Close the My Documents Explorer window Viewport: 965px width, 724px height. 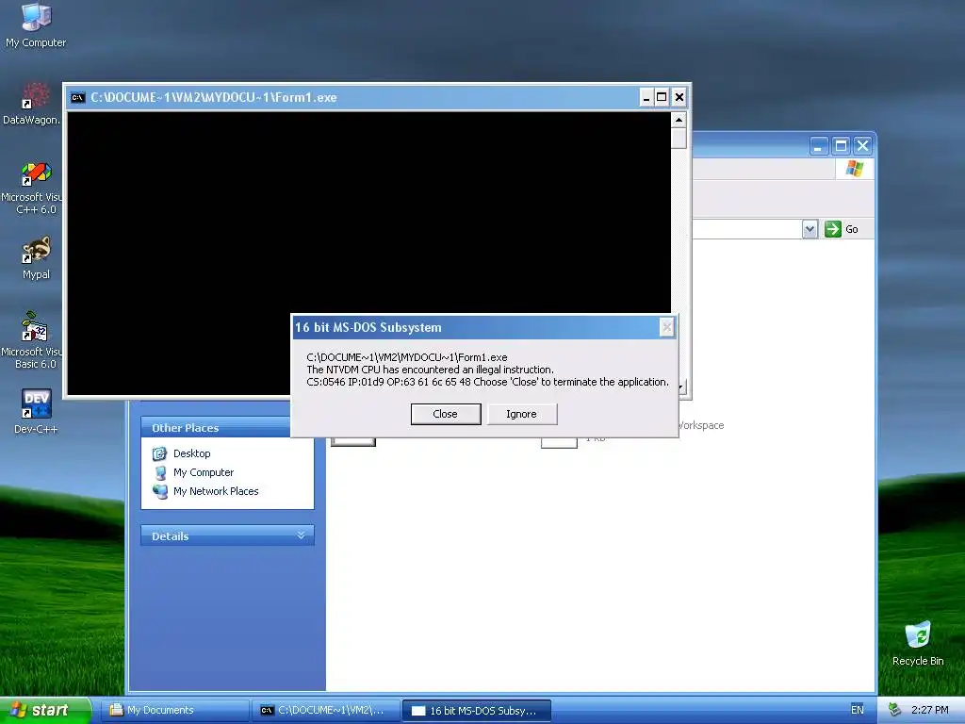(x=863, y=146)
